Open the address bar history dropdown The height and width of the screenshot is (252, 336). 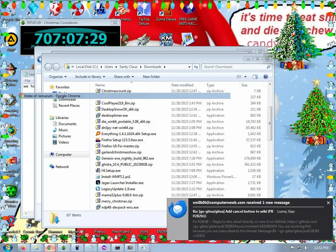[x=189, y=67]
